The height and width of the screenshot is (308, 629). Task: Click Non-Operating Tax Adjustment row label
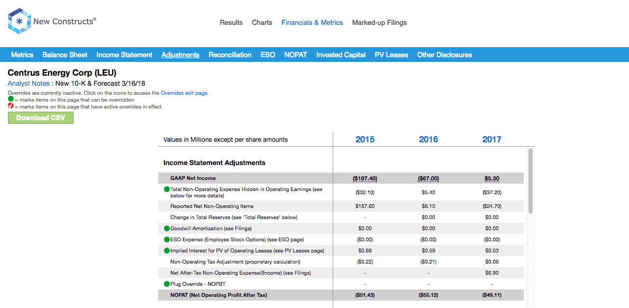[x=235, y=262]
